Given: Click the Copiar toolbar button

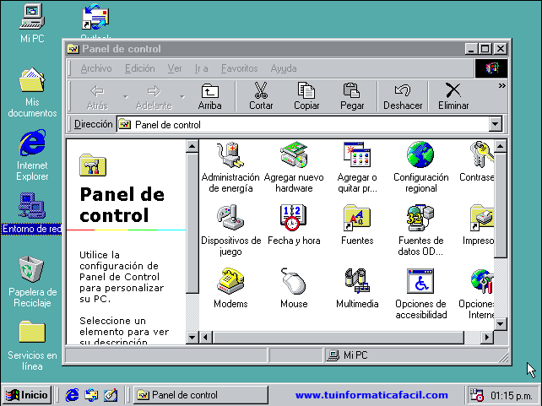Looking at the screenshot, I should (306, 96).
